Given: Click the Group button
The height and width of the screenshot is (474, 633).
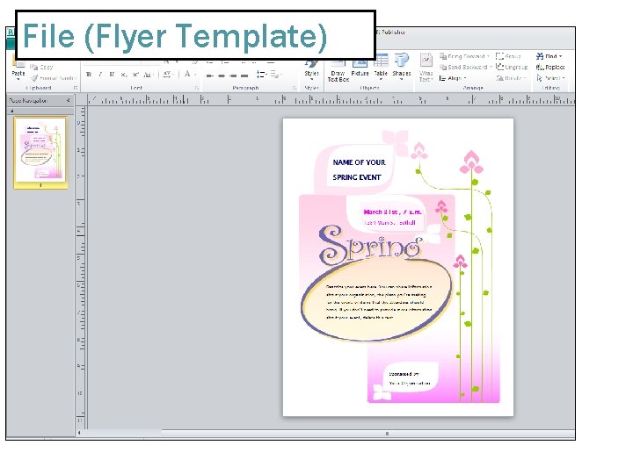Looking at the screenshot, I should [509, 56].
